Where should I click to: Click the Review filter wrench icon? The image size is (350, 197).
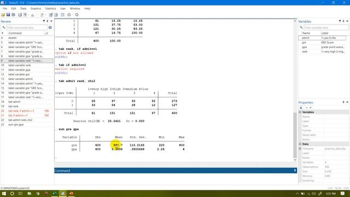point(4,27)
